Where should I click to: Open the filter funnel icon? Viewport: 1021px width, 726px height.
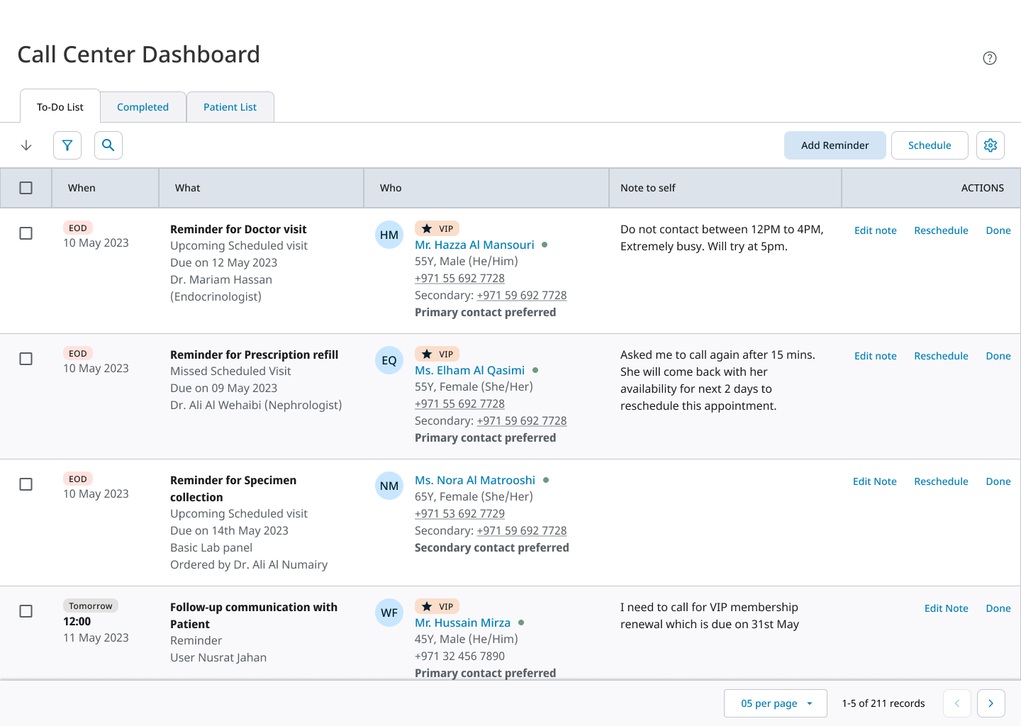67,145
